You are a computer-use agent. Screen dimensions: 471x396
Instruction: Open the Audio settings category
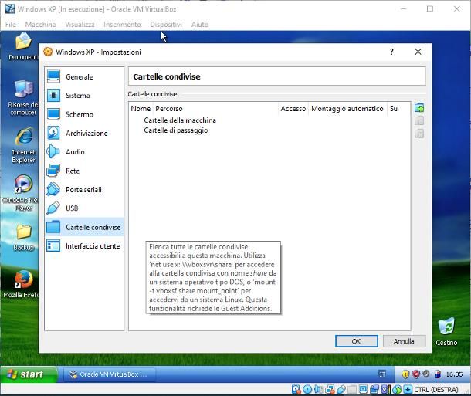coord(84,152)
